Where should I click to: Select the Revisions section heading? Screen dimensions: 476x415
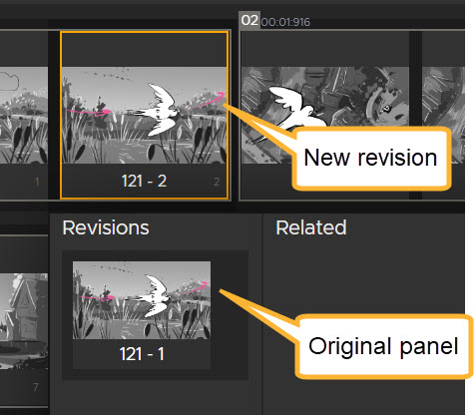pyautogui.click(x=106, y=228)
